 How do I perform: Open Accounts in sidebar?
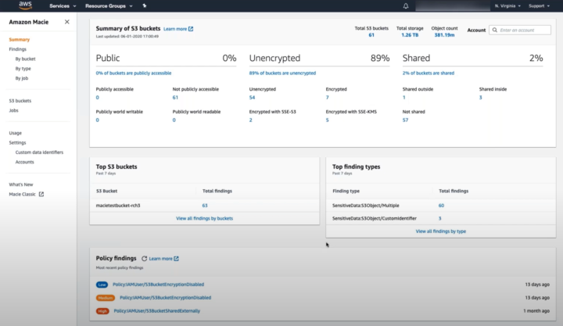click(x=24, y=163)
